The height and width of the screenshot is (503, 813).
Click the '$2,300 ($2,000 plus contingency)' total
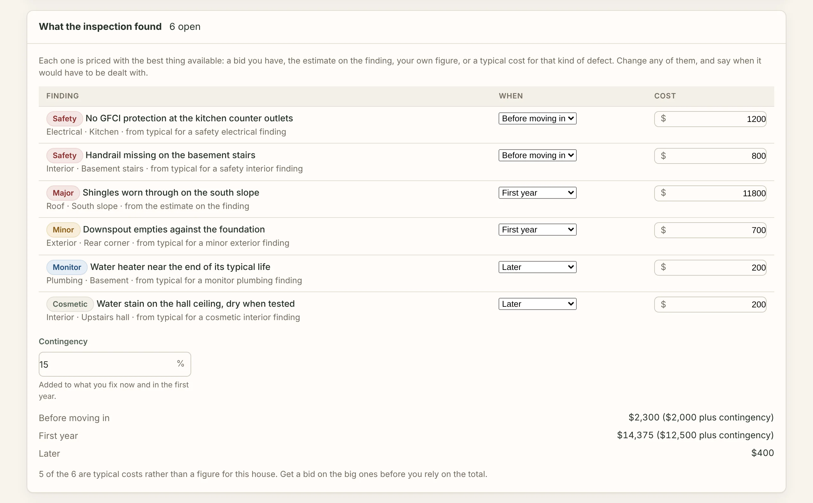point(701,418)
